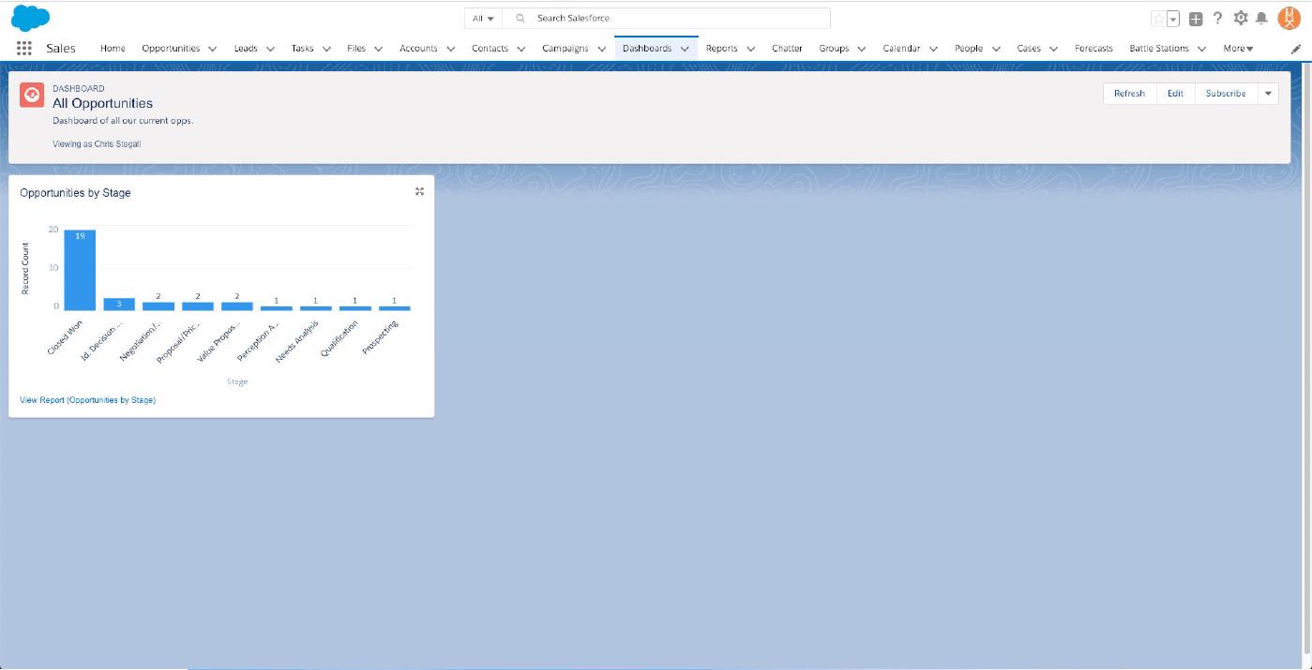Open the notifications bell

(1262, 19)
